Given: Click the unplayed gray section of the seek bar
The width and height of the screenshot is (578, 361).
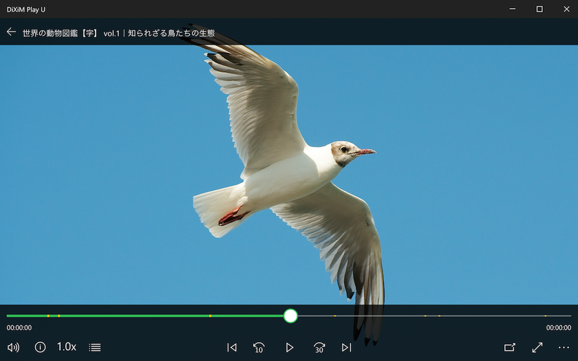Looking at the screenshot, I should pyautogui.click(x=434, y=316).
